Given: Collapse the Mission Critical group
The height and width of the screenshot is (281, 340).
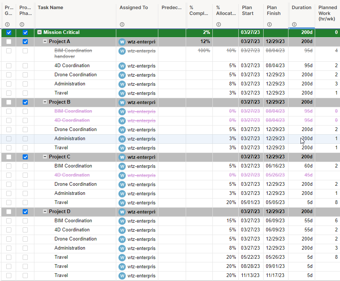Looking at the screenshot, I should point(39,32).
